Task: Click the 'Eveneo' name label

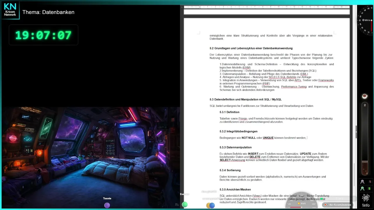Action: point(185,194)
